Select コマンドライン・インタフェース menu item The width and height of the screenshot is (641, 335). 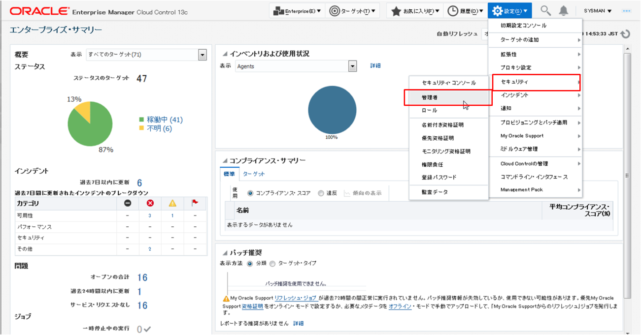[x=535, y=177]
